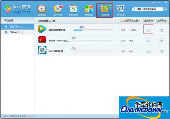
Task: Click the magnifier search button
Action: coord(165,9)
